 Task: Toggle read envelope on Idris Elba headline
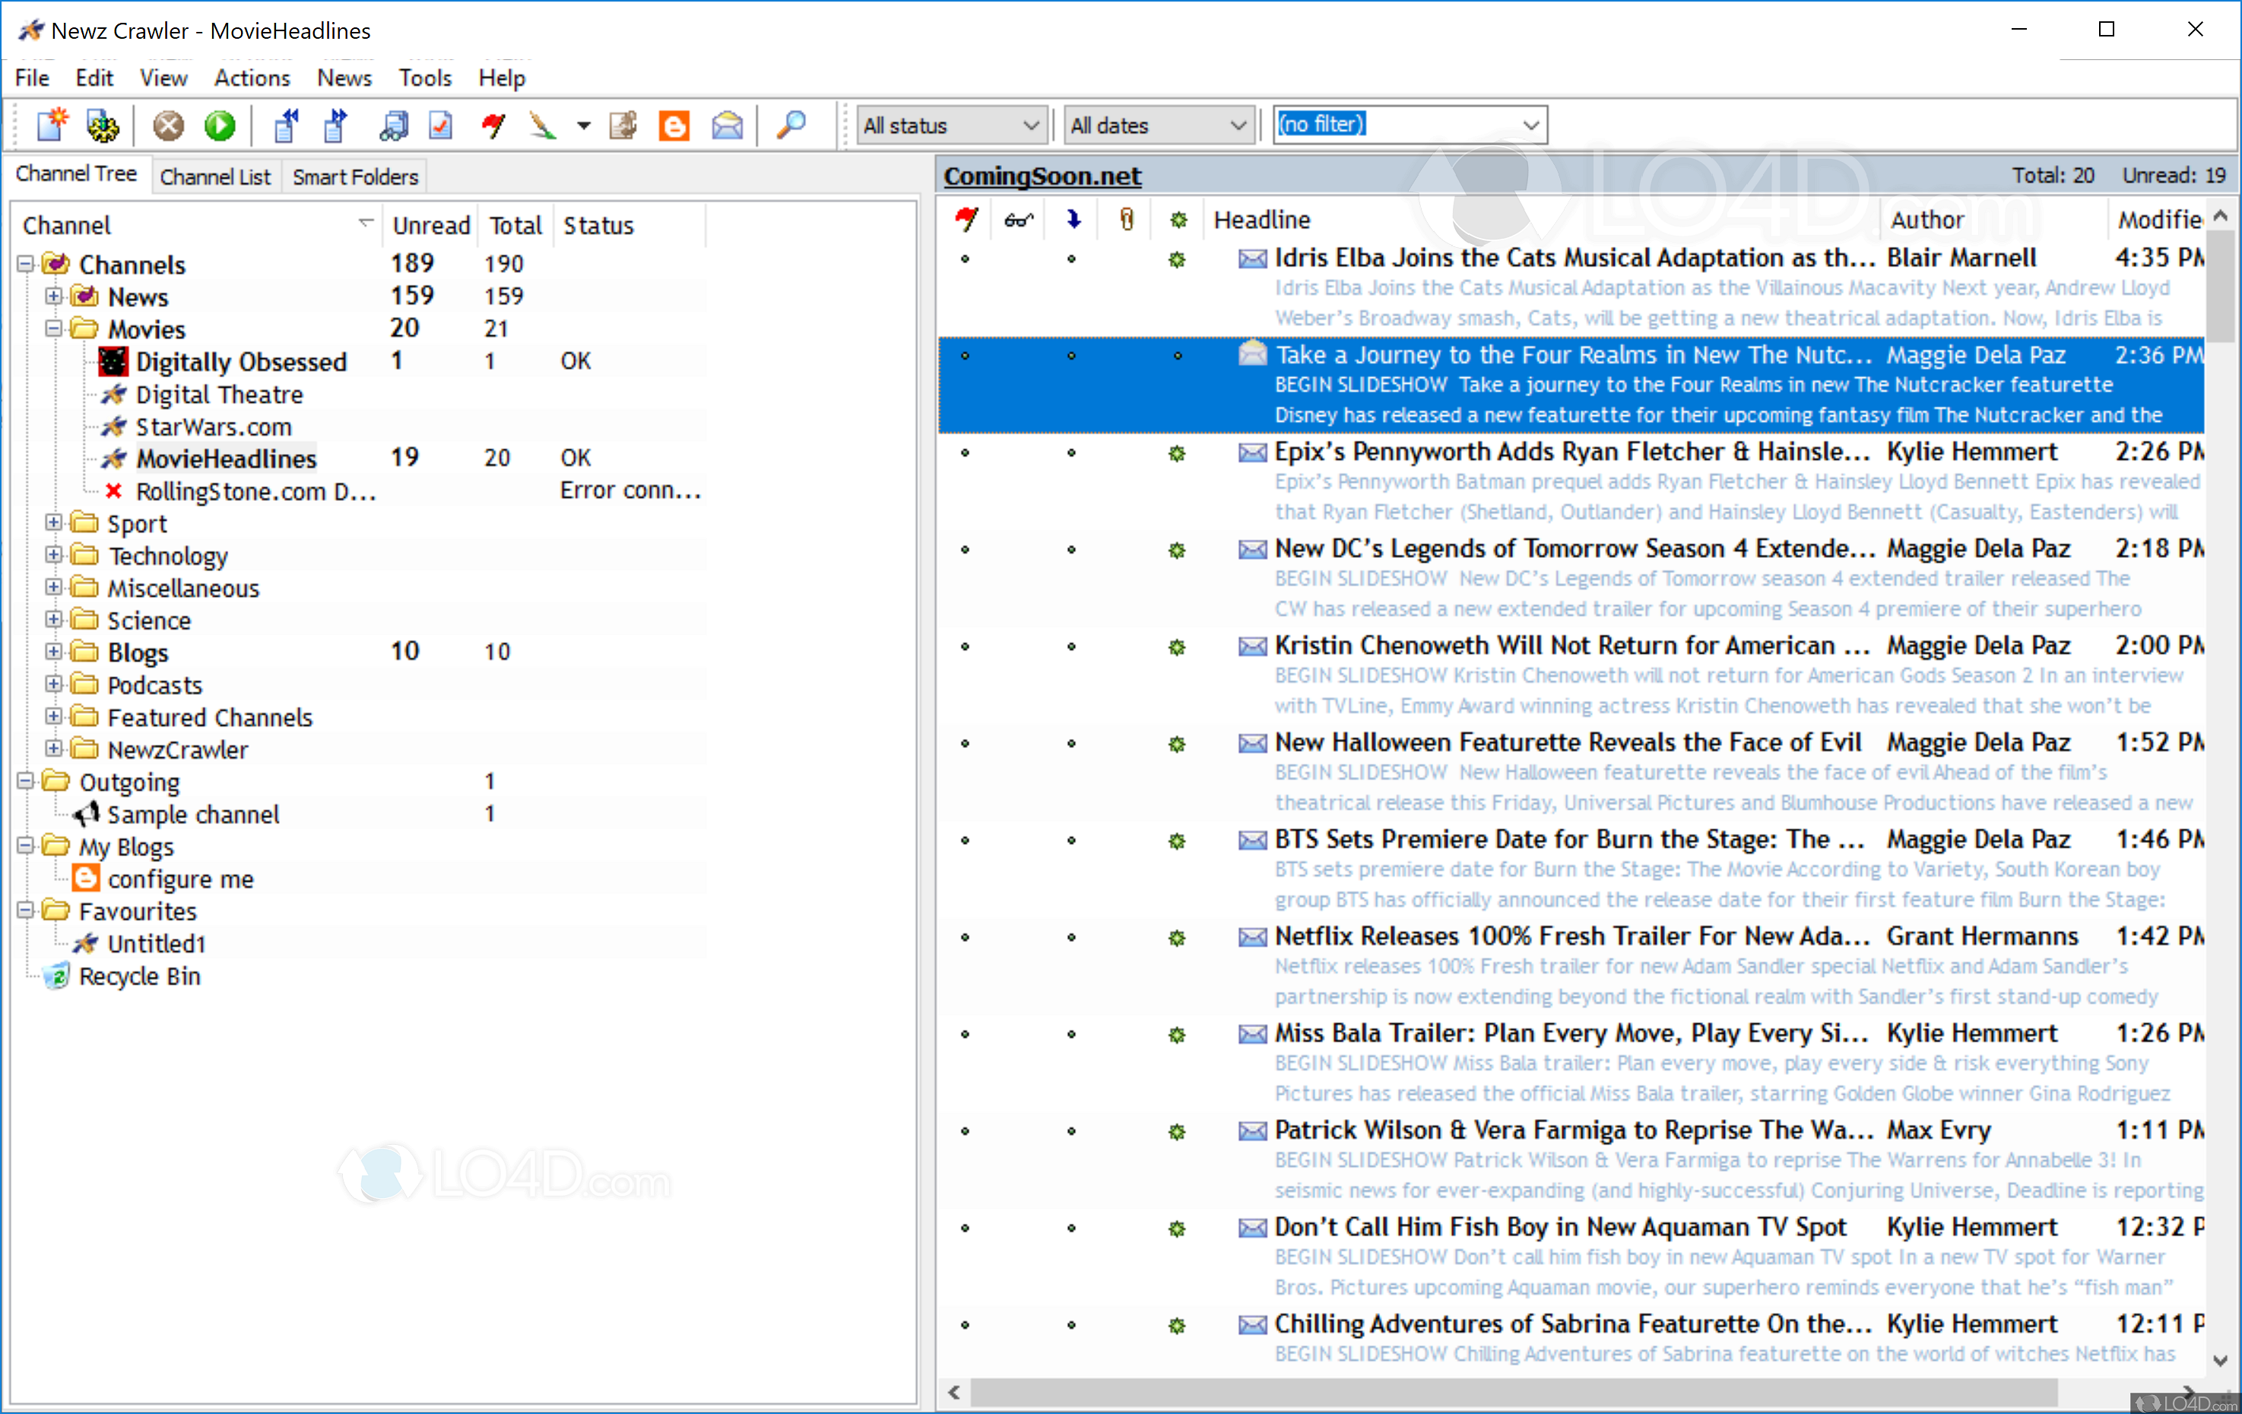click(x=1251, y=258)
